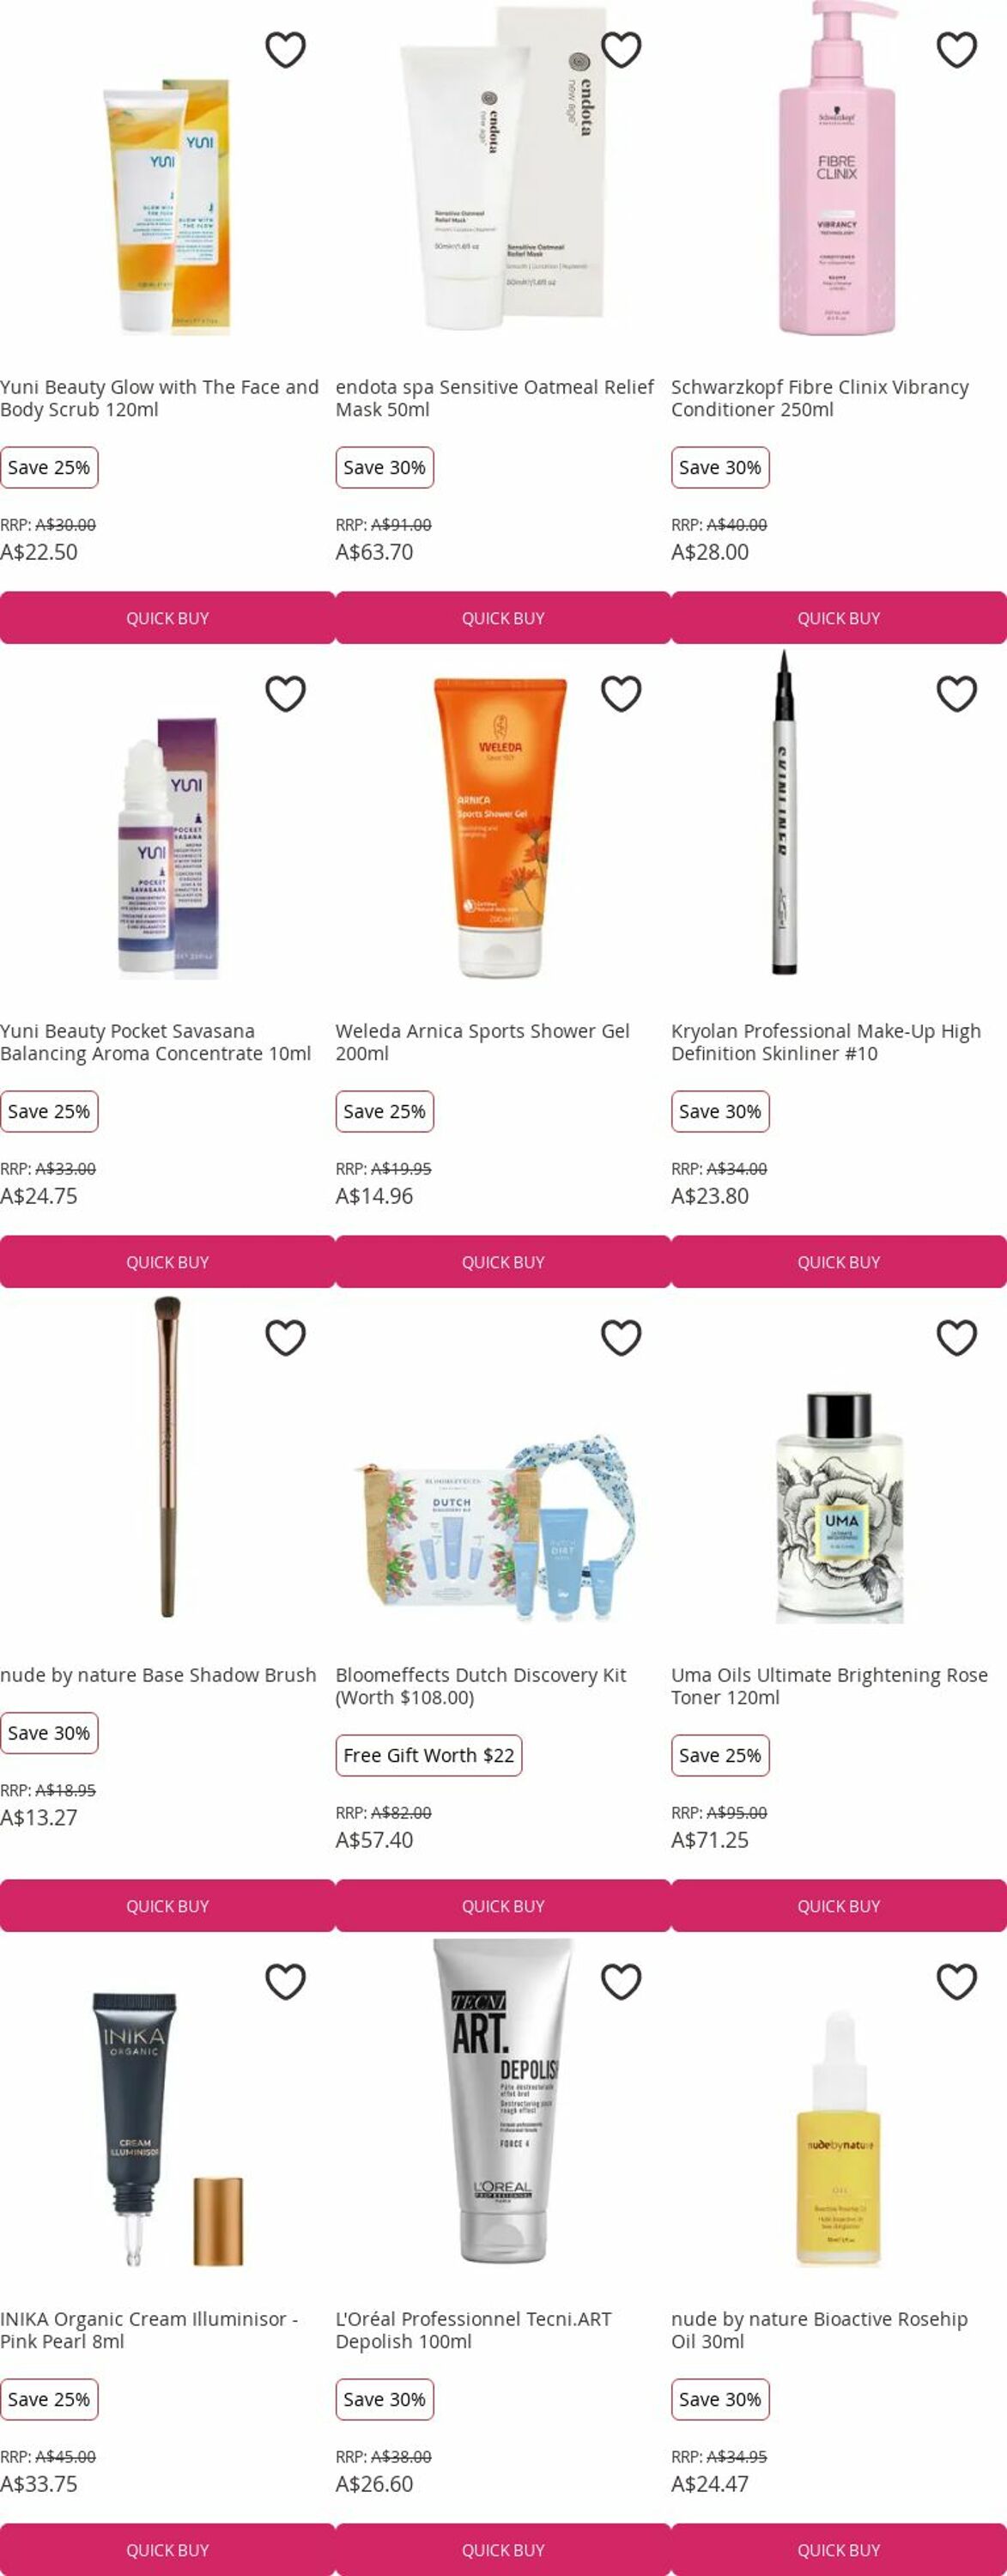
Task: Quick buy the Yuni Beauty Pocket Savasana
Action: [167, 1262]
